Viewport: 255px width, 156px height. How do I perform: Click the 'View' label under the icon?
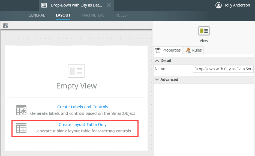point(204,41)
